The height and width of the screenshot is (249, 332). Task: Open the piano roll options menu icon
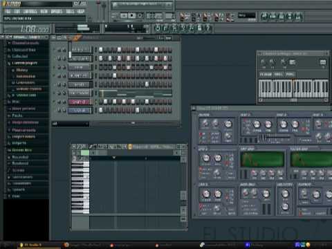pos(74,147)
